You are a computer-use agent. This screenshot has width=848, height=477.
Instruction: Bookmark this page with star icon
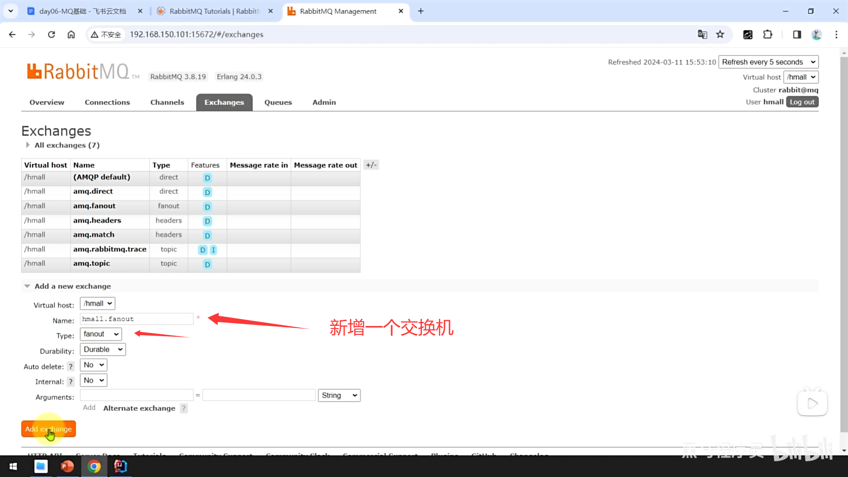tap(720, 34)
